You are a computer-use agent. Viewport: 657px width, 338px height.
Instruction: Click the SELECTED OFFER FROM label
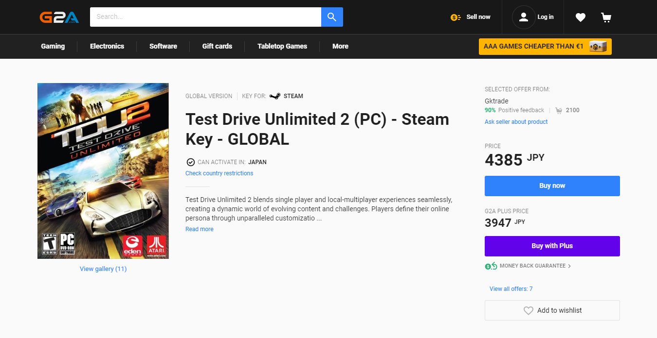517,89
